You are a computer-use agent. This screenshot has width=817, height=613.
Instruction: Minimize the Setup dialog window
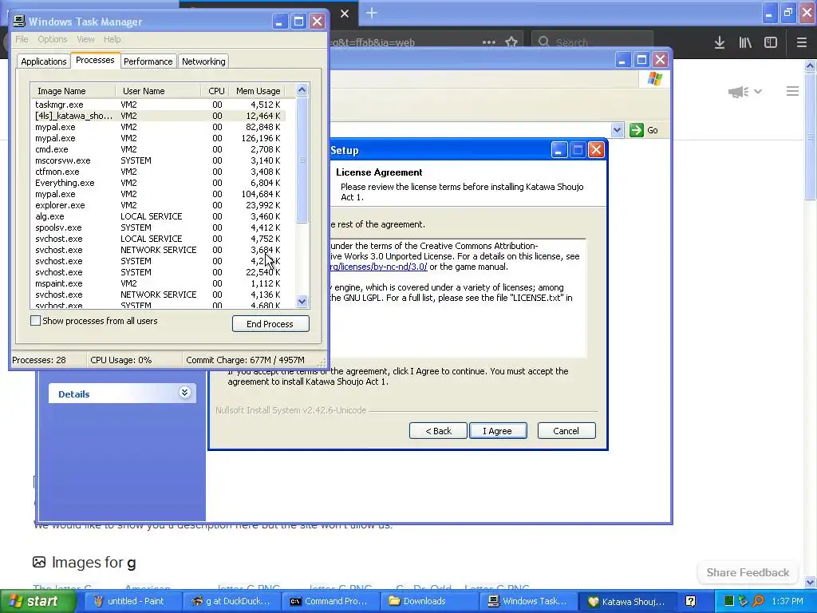(558, 150)
